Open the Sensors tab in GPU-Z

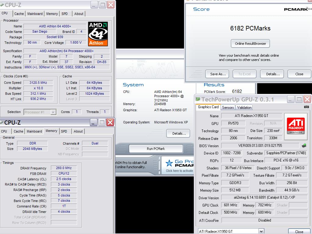click(x=228, y=108)
